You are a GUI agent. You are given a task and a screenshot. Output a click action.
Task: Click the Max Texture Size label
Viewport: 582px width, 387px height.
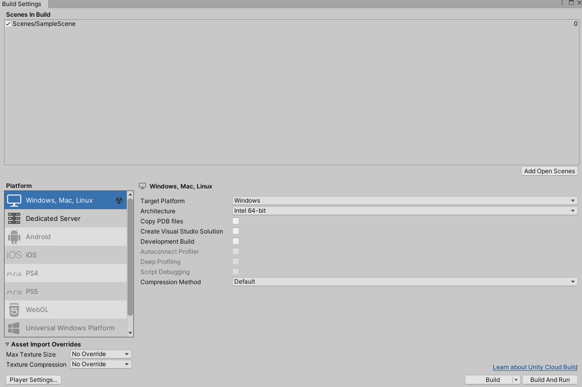point(31,355)
